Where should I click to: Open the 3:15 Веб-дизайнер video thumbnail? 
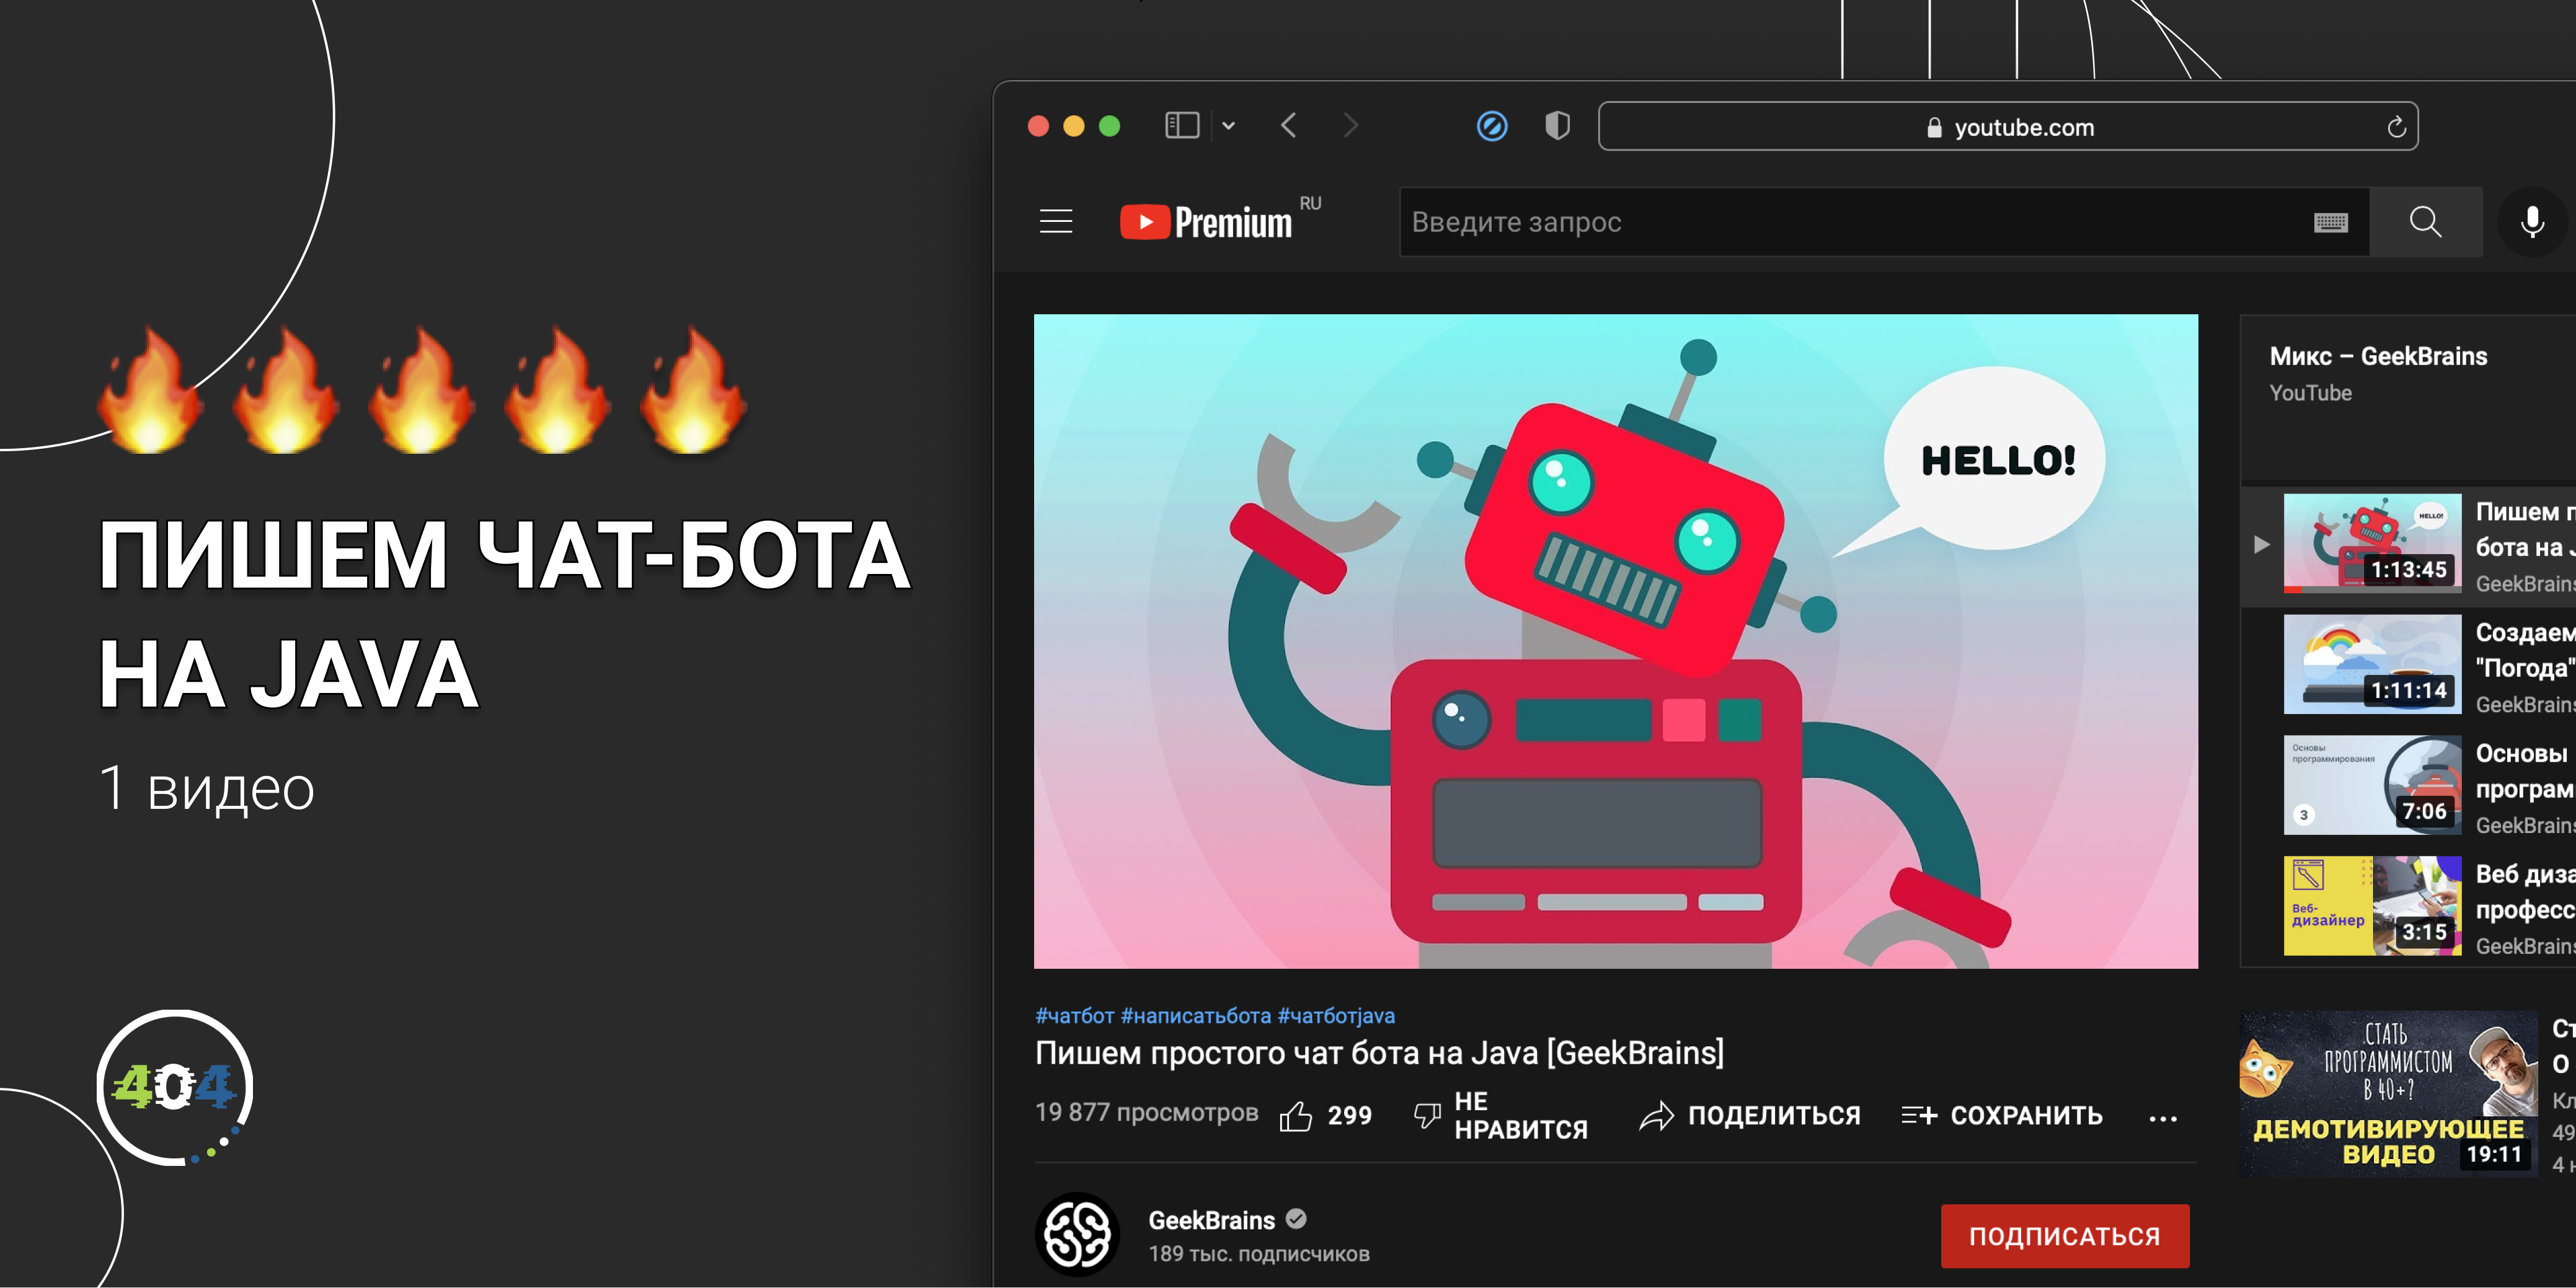pos(2372,906)
